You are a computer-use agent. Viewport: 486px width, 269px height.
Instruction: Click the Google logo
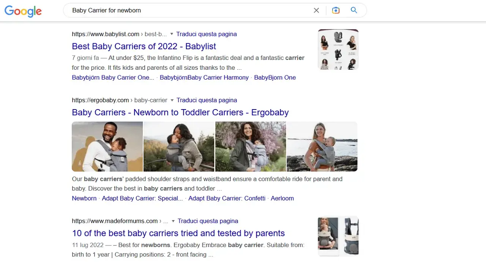pos(23,11)
